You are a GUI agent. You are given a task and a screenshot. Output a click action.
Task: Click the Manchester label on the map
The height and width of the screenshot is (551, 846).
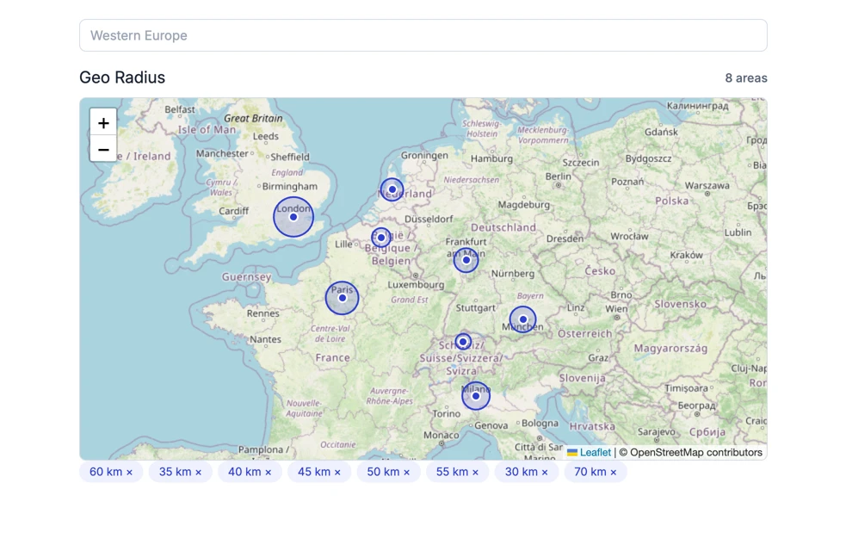click(222, 153)
